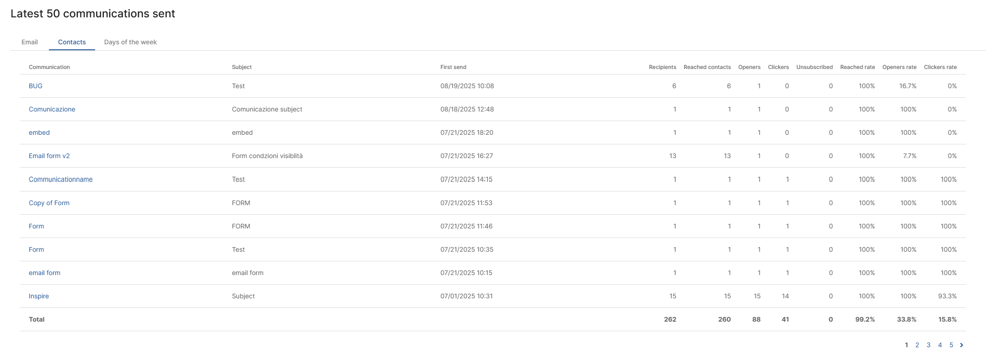Screen dimensions: 994x360
Task: Open the Copy of Form link
Action: click(x=49, y=203)
